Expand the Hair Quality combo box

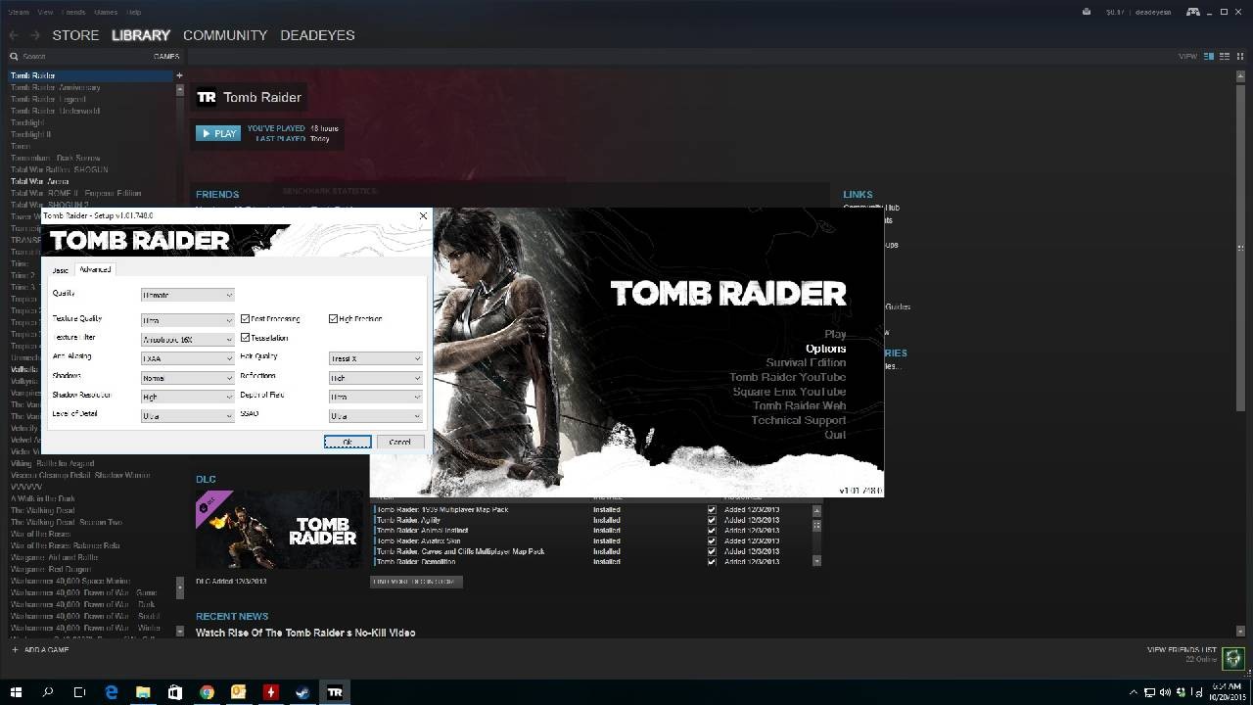(x=375, y=358)
